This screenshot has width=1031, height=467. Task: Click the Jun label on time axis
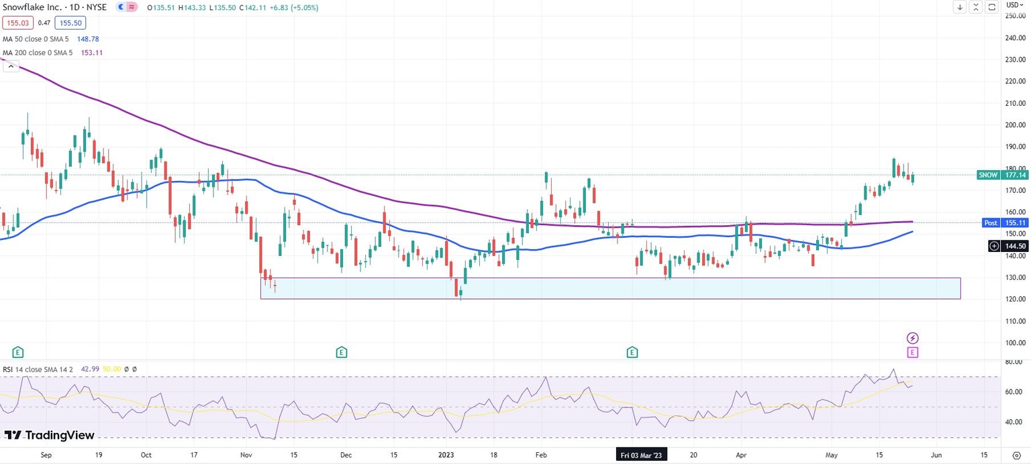[x=937, y=455]
